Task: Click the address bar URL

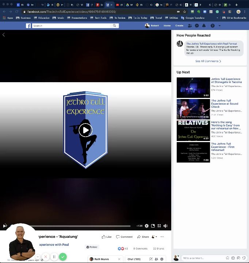Action: coord(72,12)
